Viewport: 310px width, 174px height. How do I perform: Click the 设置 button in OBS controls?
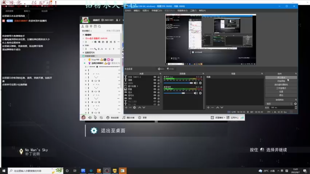pos(281,92)
